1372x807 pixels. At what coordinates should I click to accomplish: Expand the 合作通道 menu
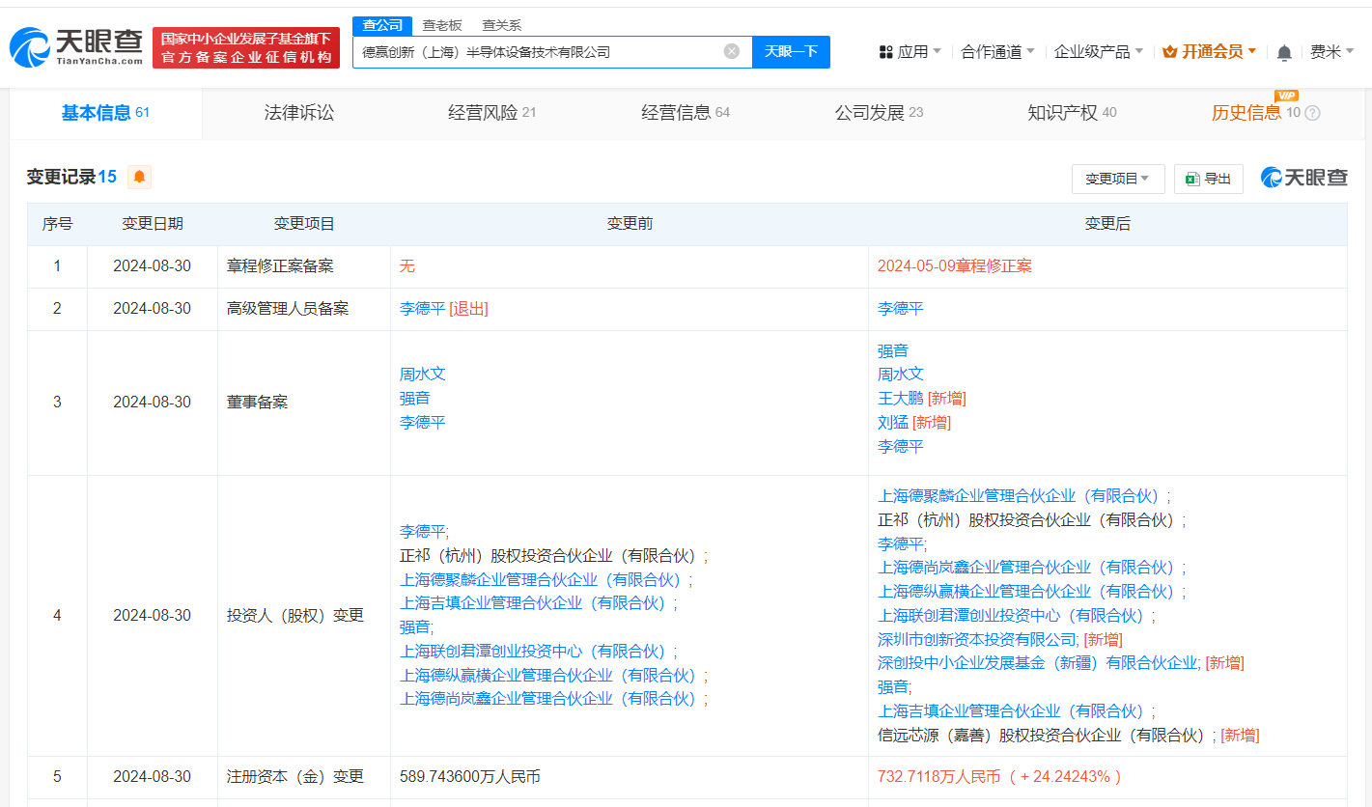[x=998, y=52]
